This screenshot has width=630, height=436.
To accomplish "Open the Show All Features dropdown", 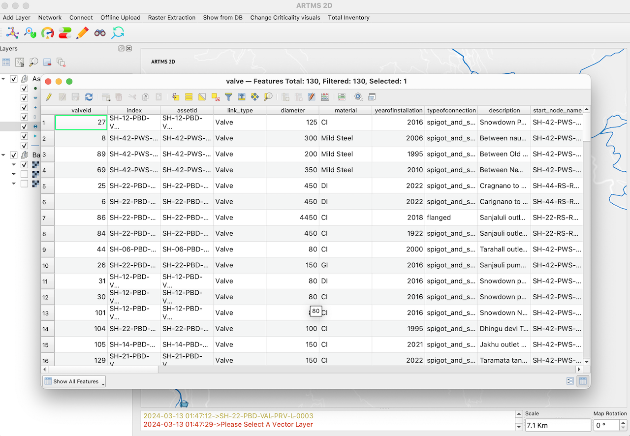I will pyautogui.click(x=74, y=381).
